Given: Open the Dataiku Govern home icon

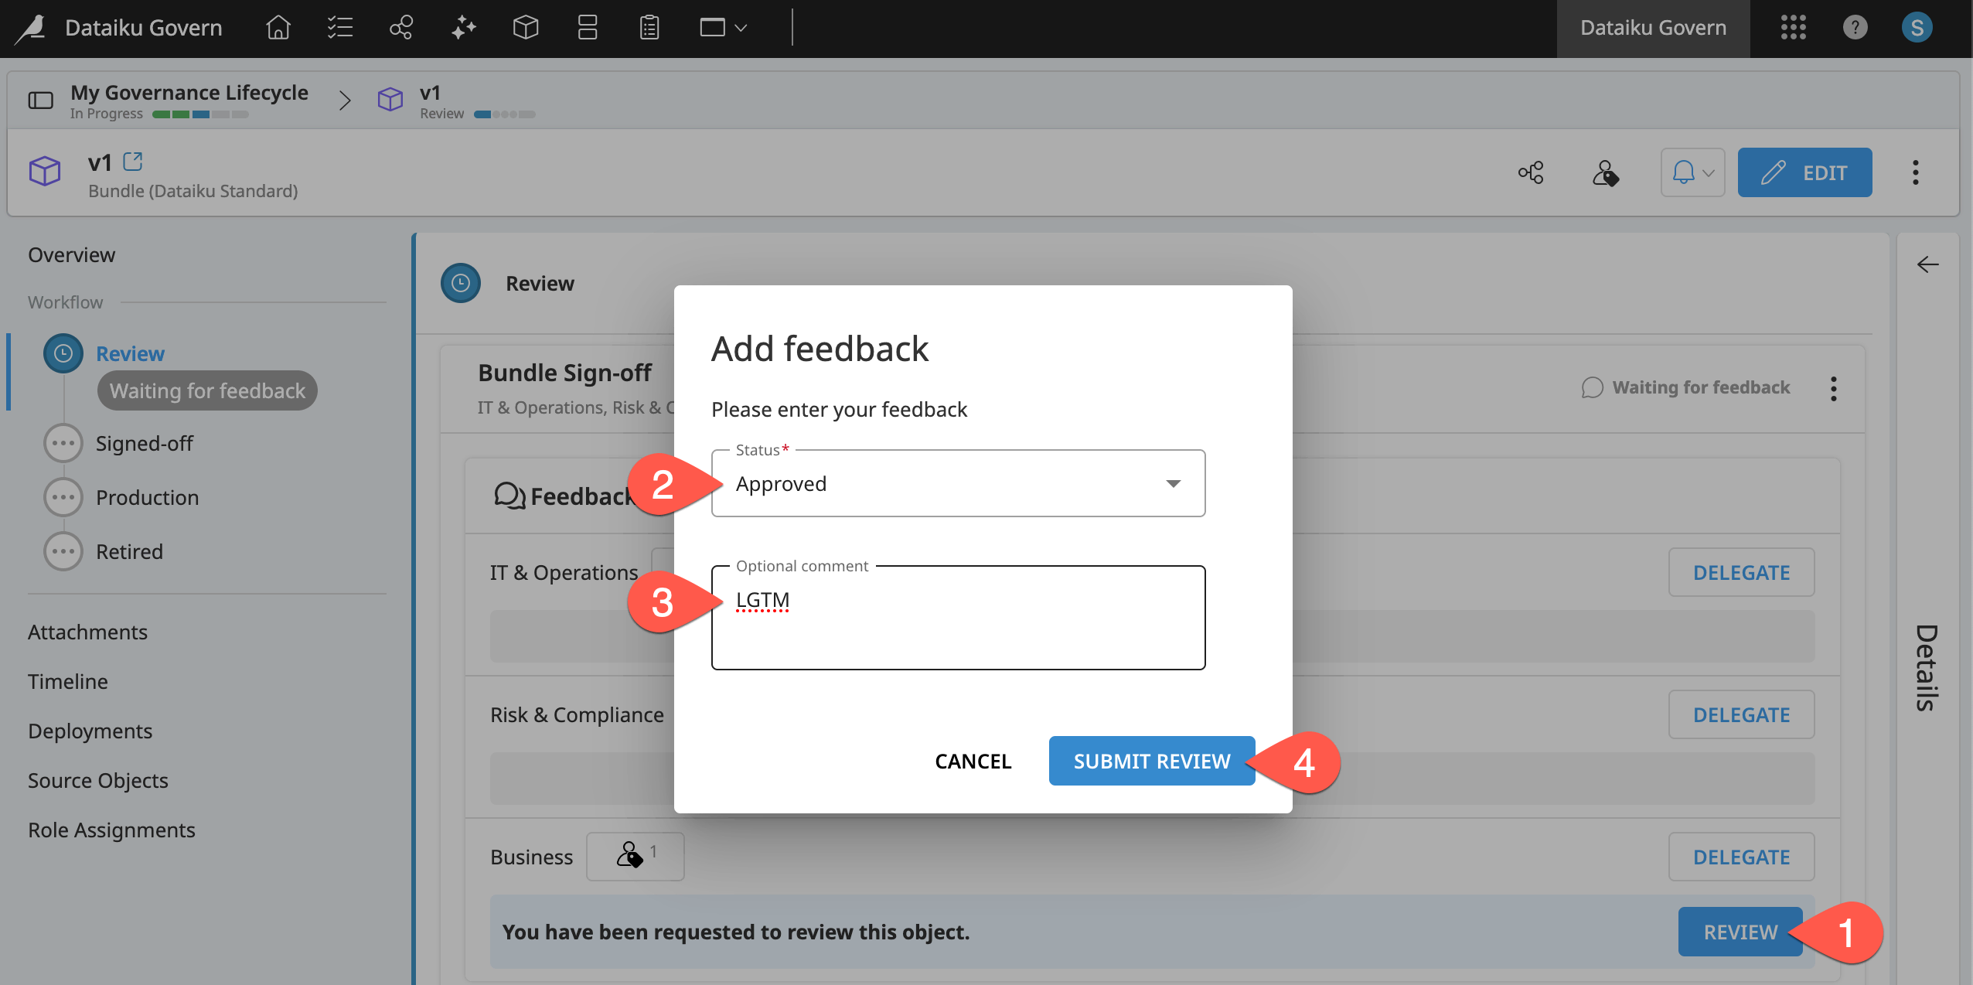Looking at the screenshot, I should [x=277, y=28].
